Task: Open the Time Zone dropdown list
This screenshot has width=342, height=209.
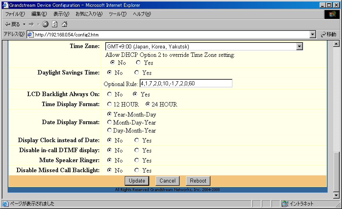Action: click(299, 46)
